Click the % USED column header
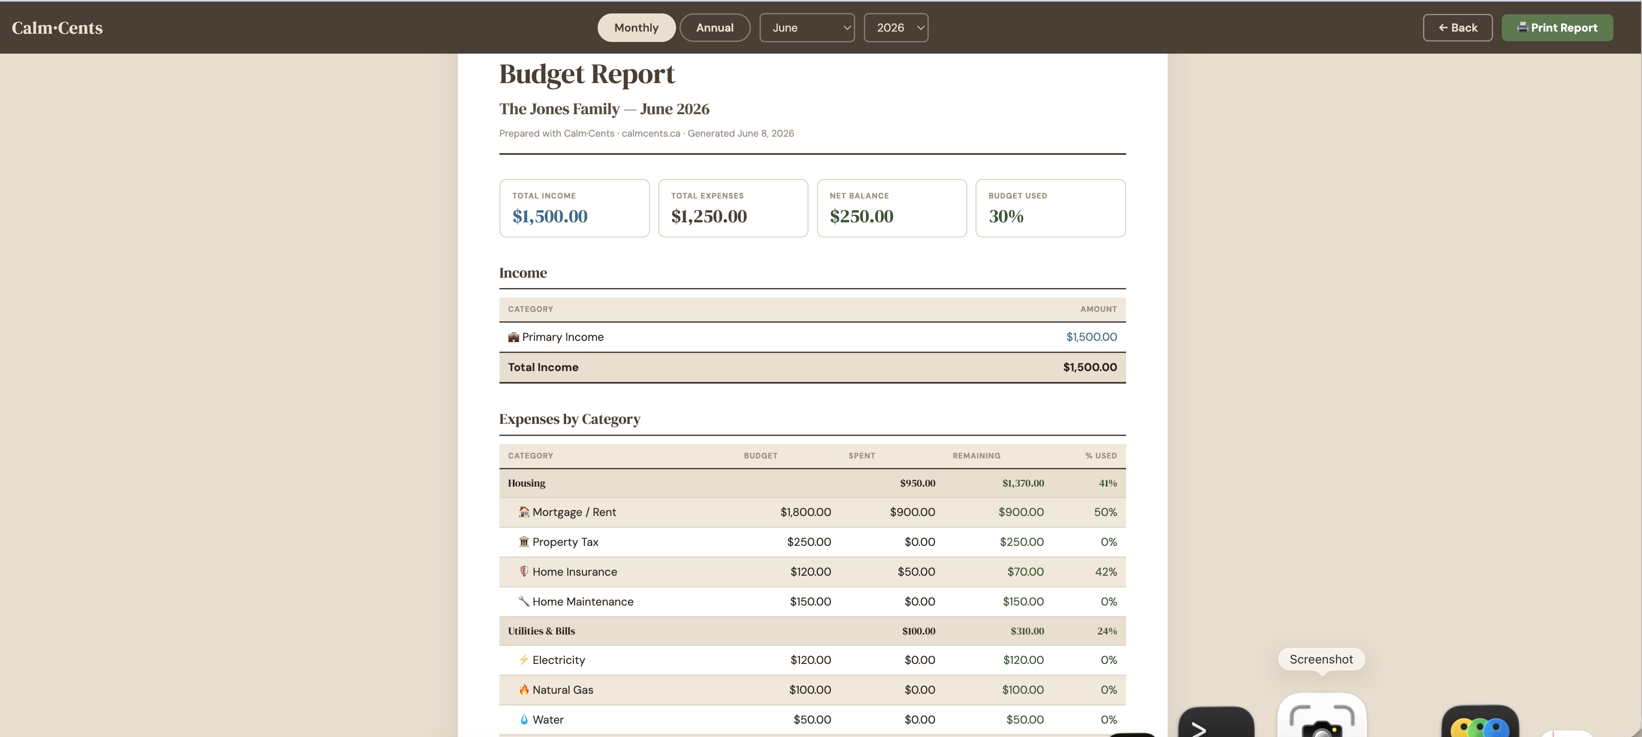 click(x=1101, y=455)
